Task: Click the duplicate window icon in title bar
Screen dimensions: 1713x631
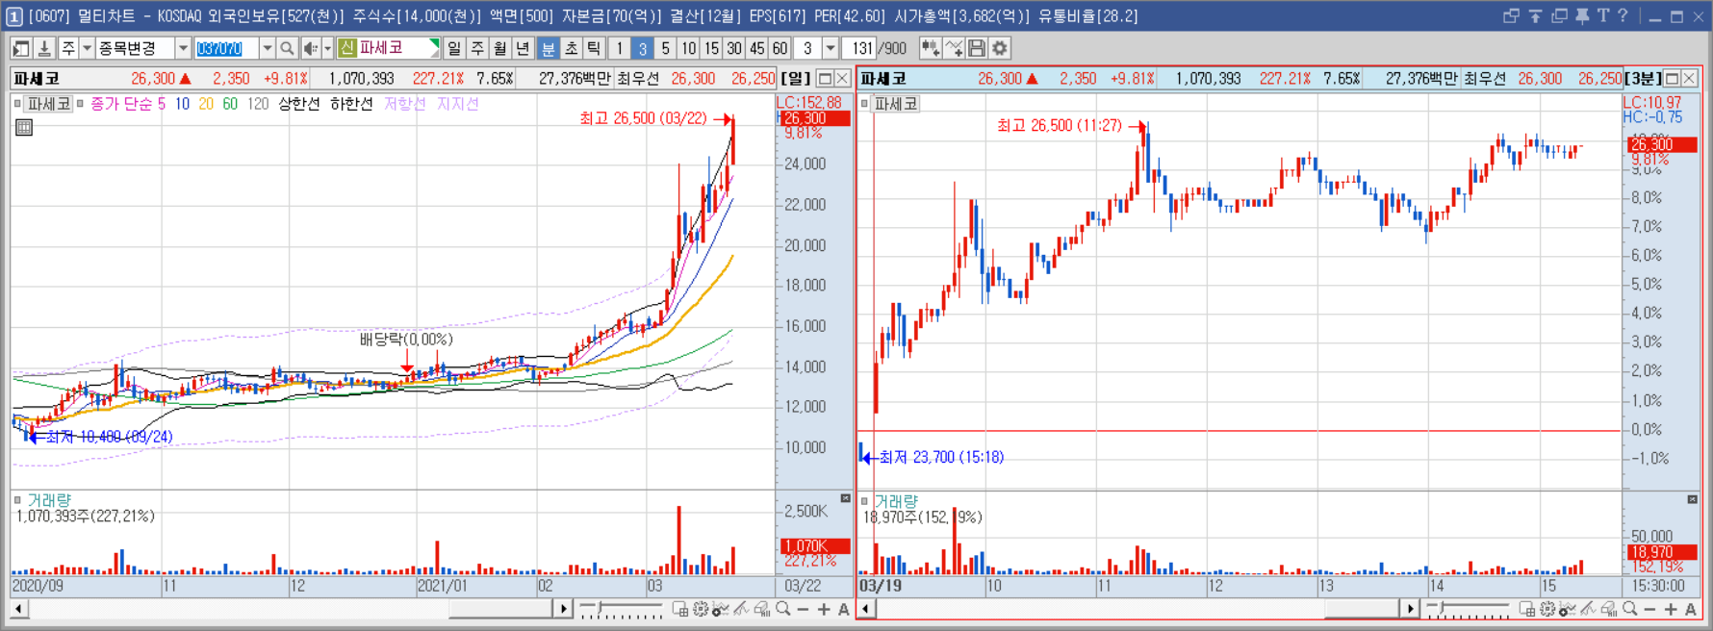Action: click(x=1560, y=15)
